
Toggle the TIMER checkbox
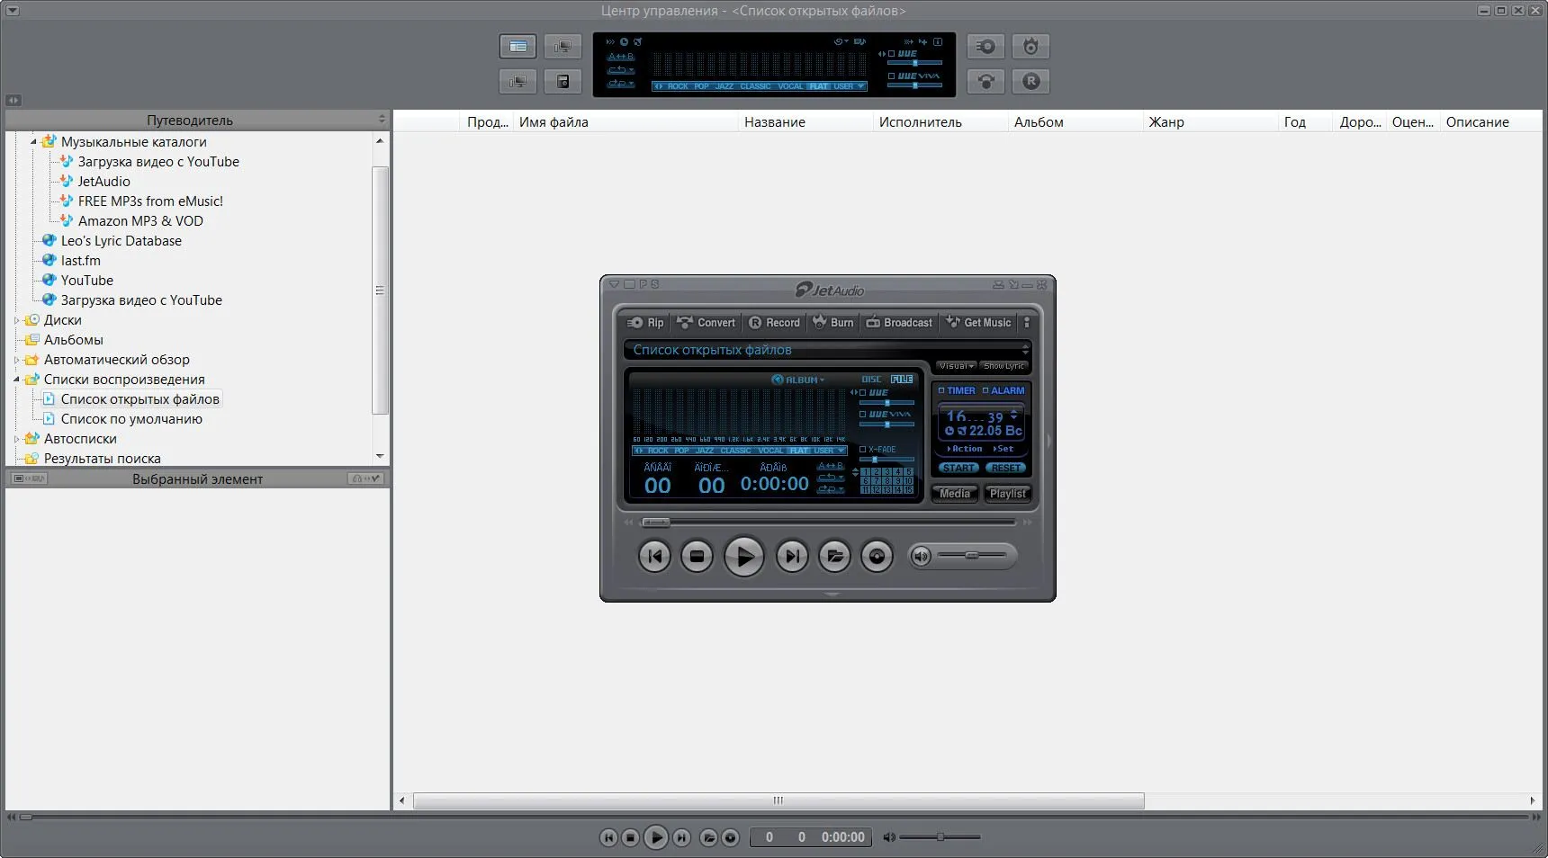coord(941,390)
